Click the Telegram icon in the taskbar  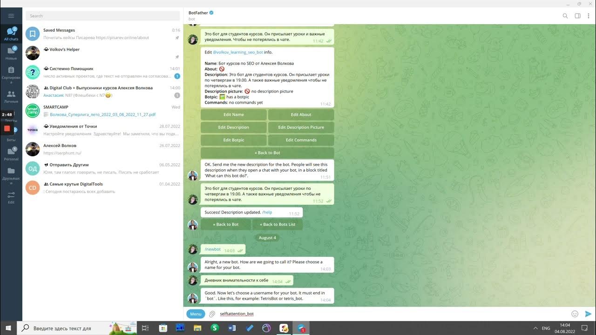pyautogui.click(x=301, y=328)
